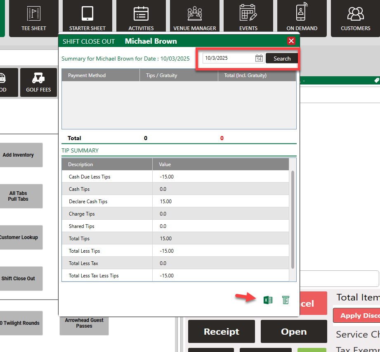Viewport: 380px width, 352px height.
Task: Click the Receipt button
Action: 221,331
